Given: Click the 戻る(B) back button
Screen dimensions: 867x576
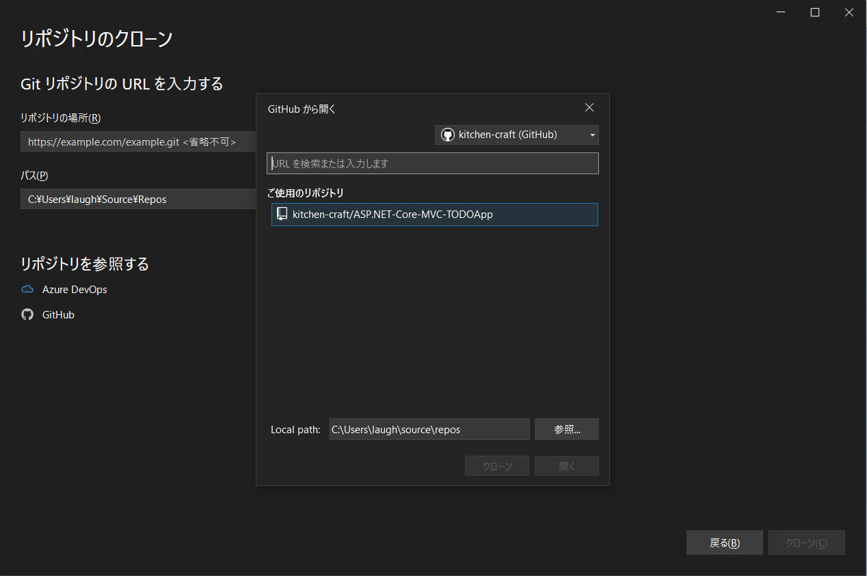Looking at the screenshot, I should point(724,543).
